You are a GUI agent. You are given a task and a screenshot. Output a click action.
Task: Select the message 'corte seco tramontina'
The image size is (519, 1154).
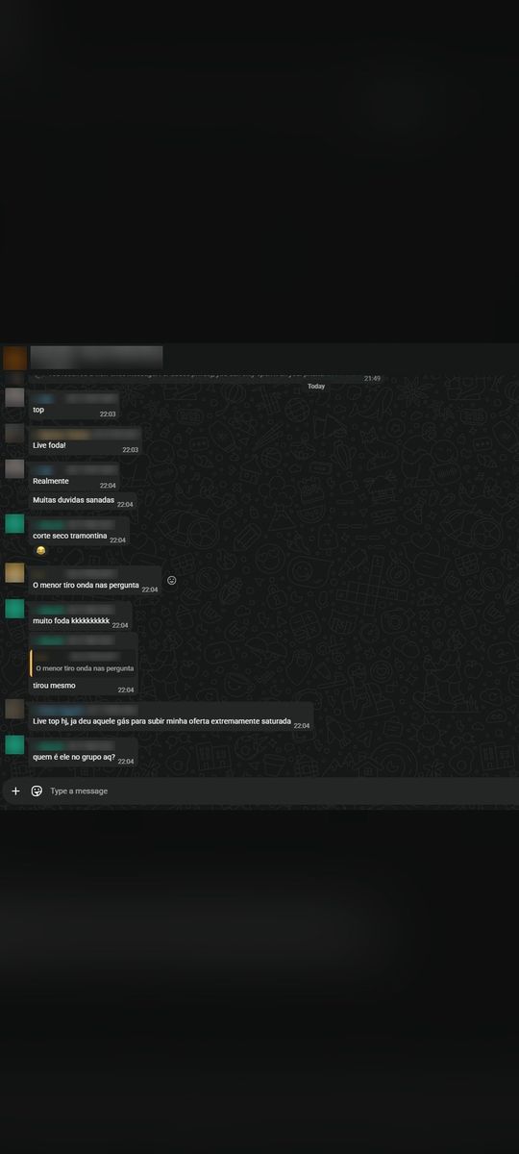(x=69, y=536)
